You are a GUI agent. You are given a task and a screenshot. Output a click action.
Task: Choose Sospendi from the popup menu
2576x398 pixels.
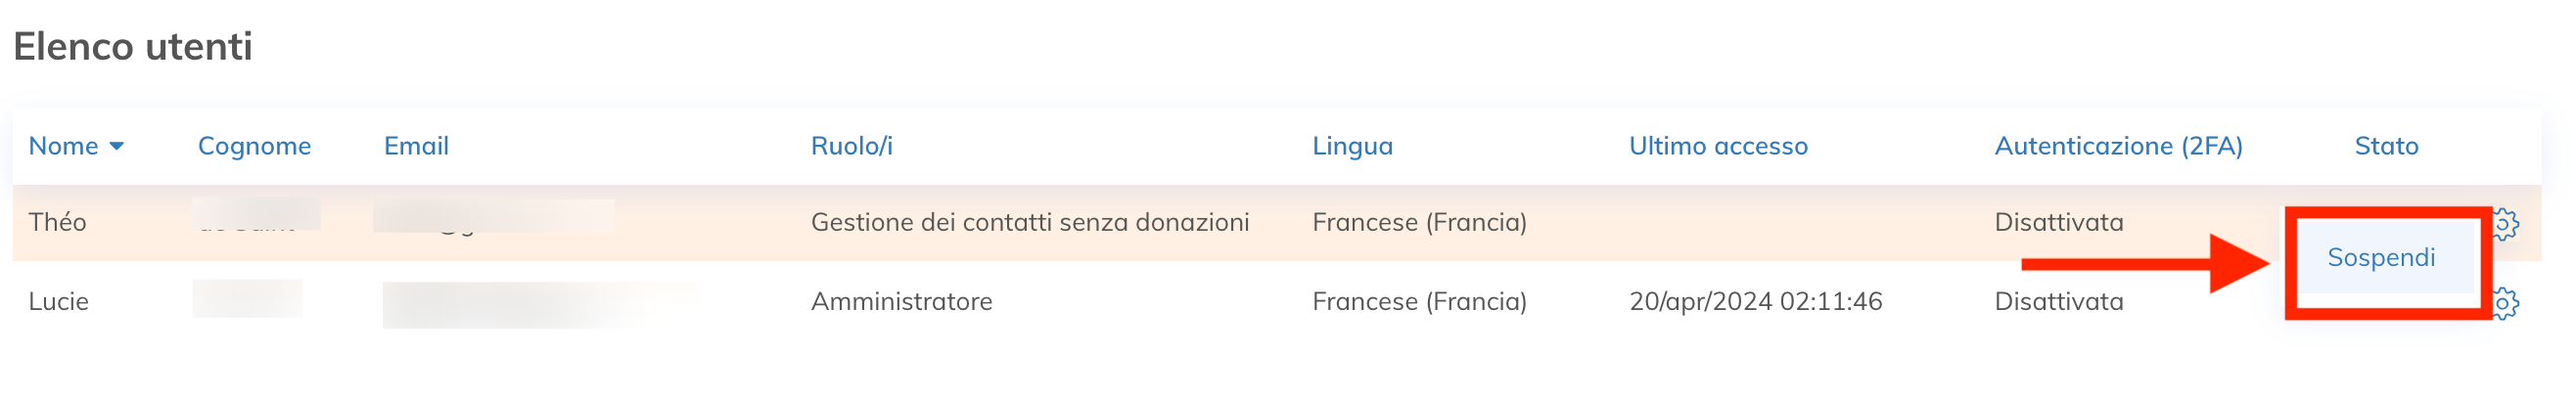2380,258
